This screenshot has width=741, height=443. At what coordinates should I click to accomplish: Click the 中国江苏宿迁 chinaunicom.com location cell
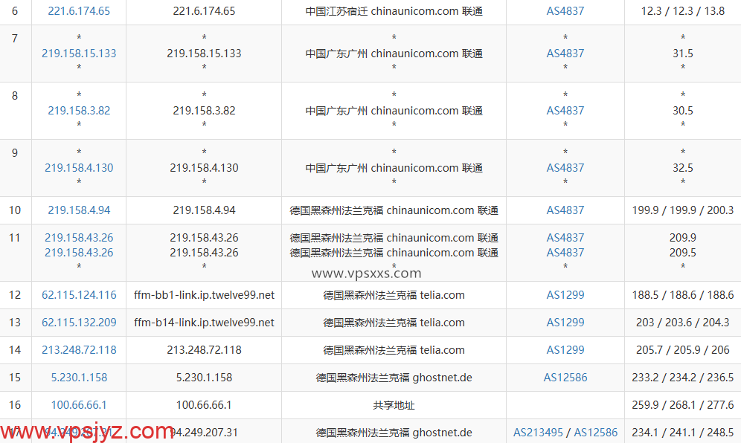394,11
